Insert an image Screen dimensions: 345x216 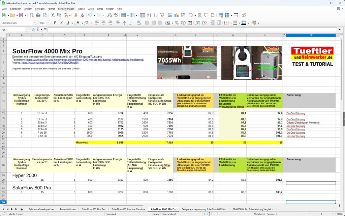tap(170, 15)
